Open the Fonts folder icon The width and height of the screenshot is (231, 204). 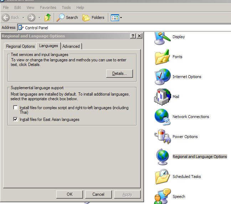(x=162, y=57)
